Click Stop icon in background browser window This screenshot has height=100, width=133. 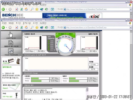[17, 9]
